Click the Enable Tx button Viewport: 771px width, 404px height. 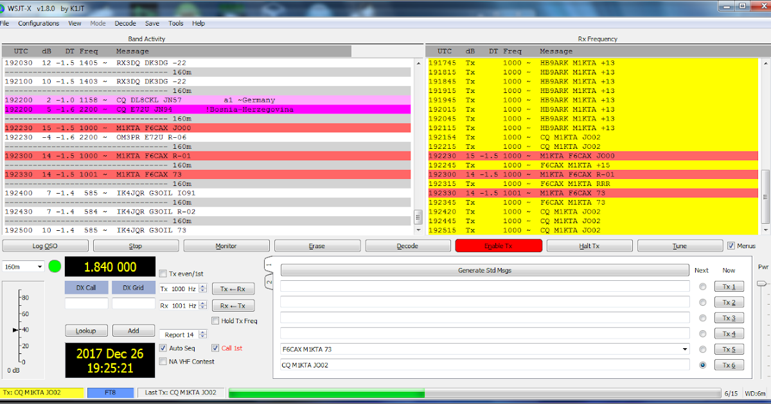pos(498,245)
